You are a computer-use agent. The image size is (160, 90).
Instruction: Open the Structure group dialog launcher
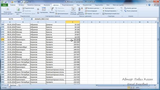click(x=122, y=16)
